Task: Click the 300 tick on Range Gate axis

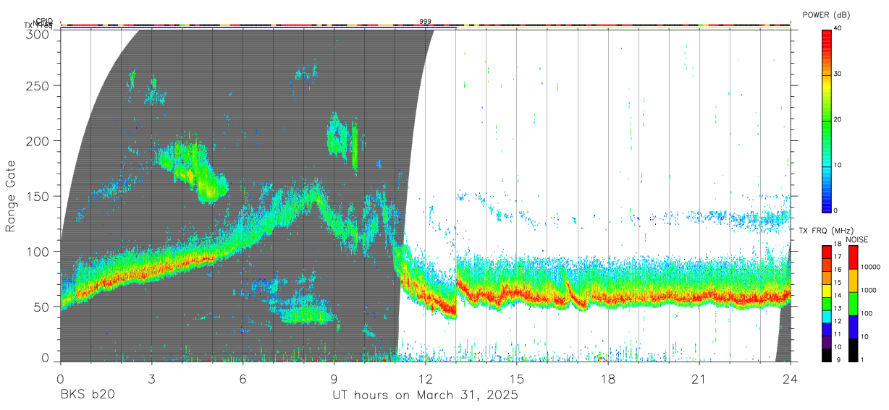Action: 39,35
